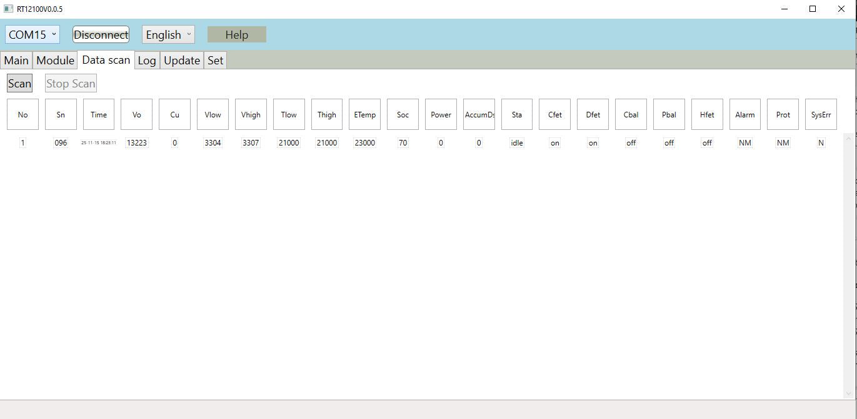Switch to the Module tab
This screenshot has width=857, height=419.
[x=55, y=61]
